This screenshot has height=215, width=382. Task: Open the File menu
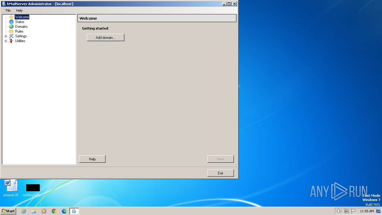(x=8, y=10)
